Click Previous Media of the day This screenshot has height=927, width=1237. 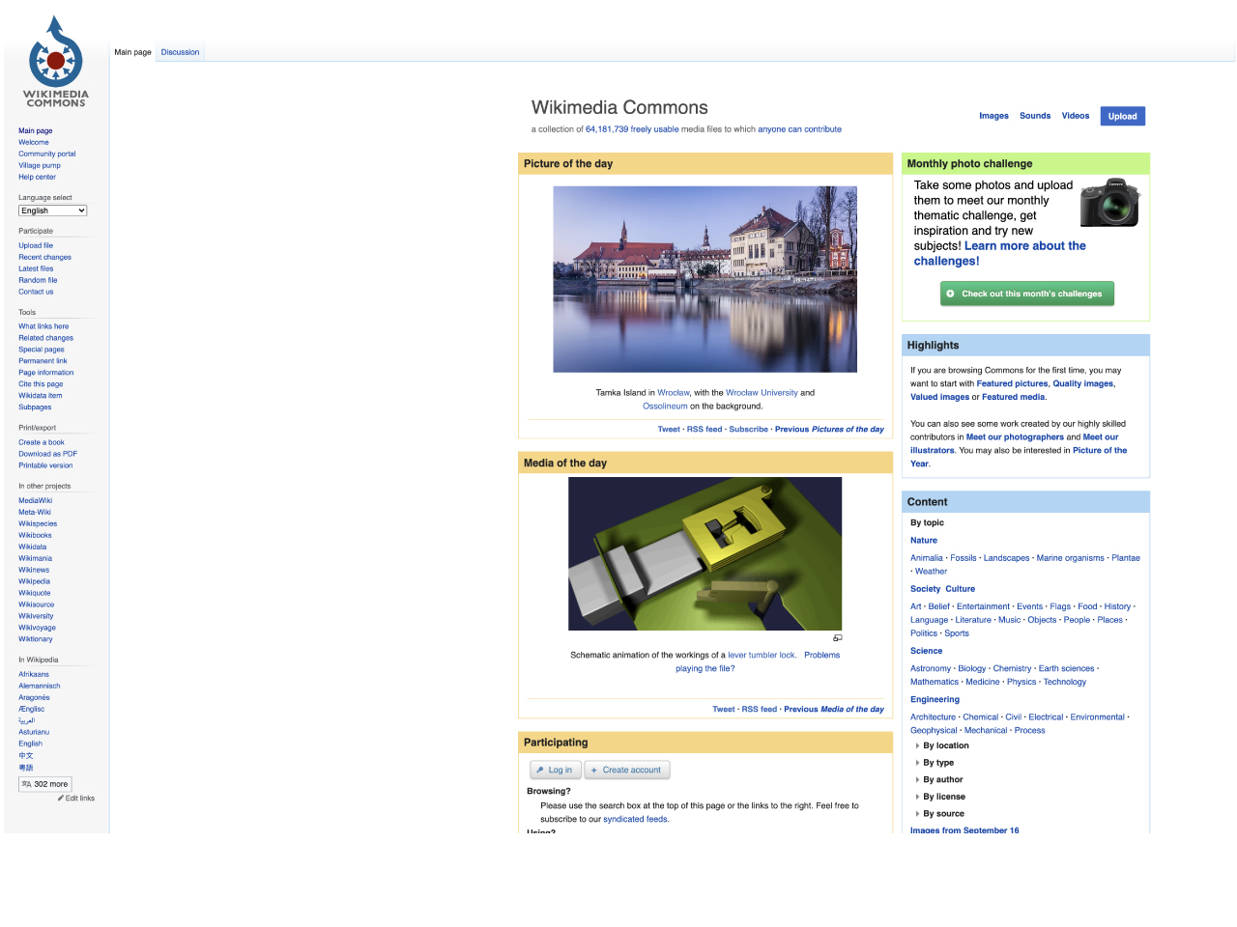point(834,710)
